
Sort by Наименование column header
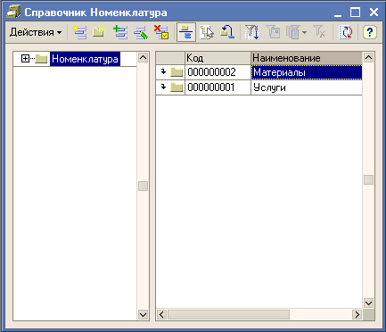point(307,58)
